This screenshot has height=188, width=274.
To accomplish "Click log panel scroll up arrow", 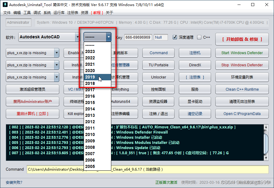I will (x=266, y=127).
